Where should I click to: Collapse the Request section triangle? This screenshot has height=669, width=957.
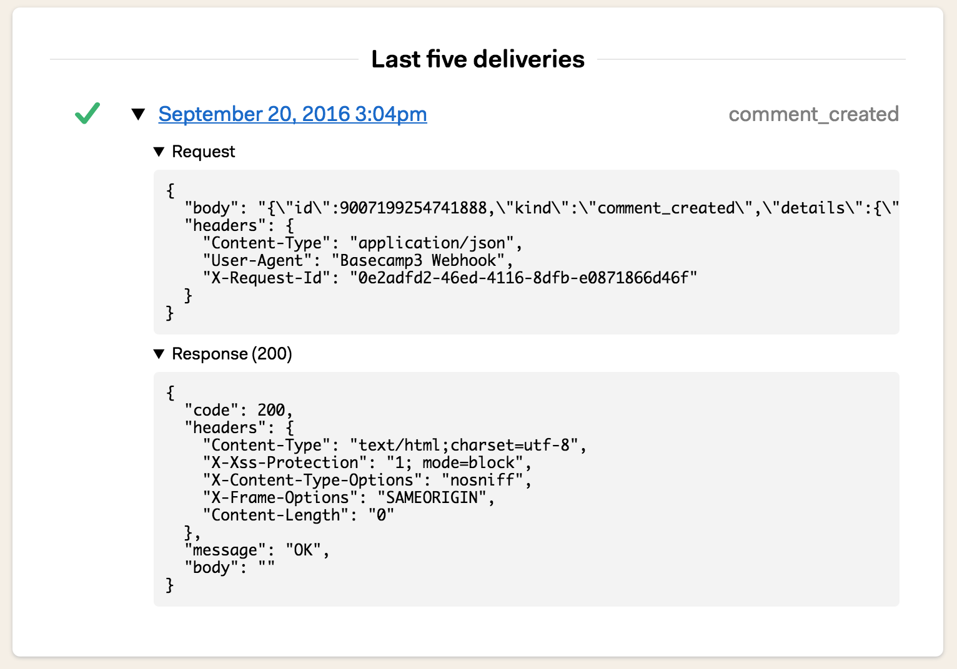pos(159,152)
